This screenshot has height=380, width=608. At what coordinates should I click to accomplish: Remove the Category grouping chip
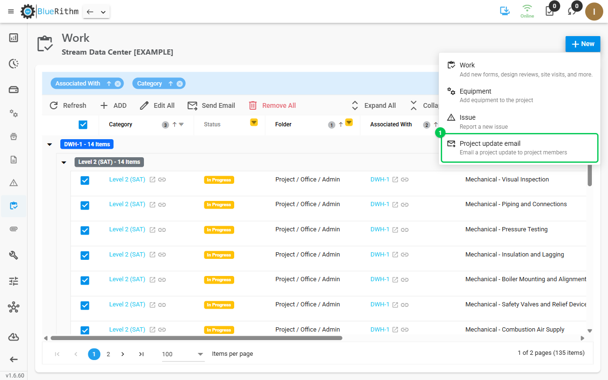(180, 84)
